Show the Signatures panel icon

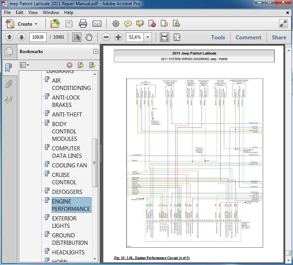pyautogui.click(x=8, y=100)
